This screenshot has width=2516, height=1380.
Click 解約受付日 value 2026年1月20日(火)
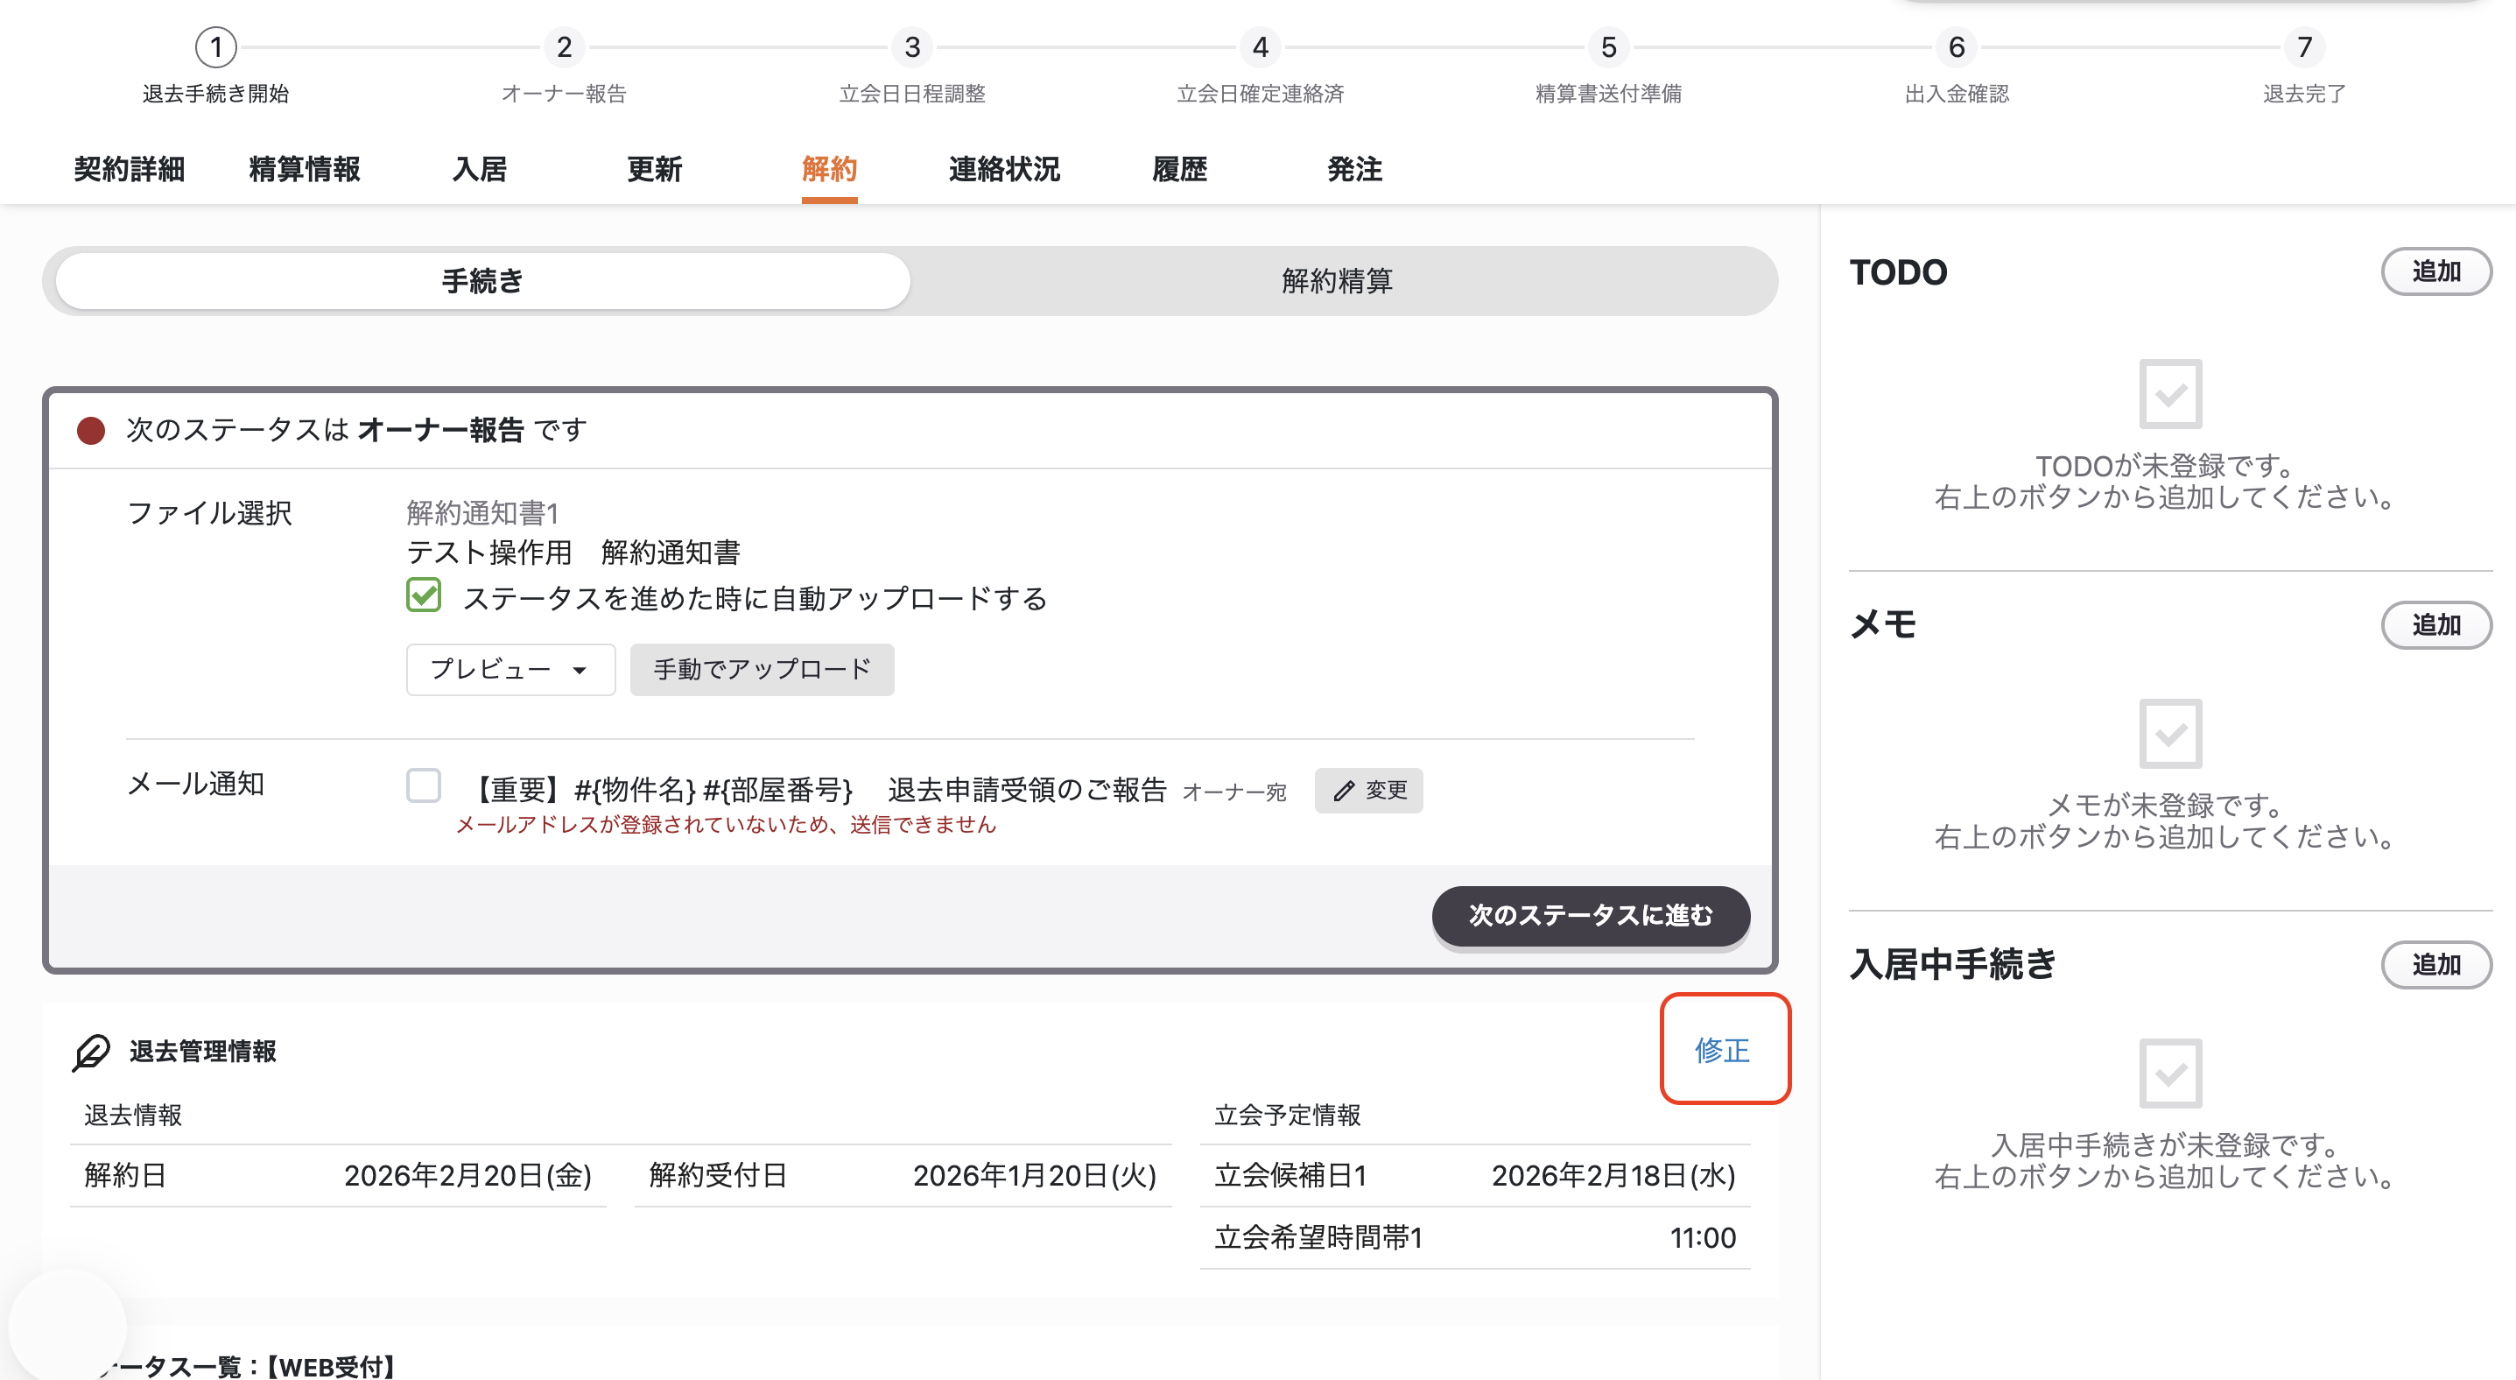(x=1035, y=1175)
